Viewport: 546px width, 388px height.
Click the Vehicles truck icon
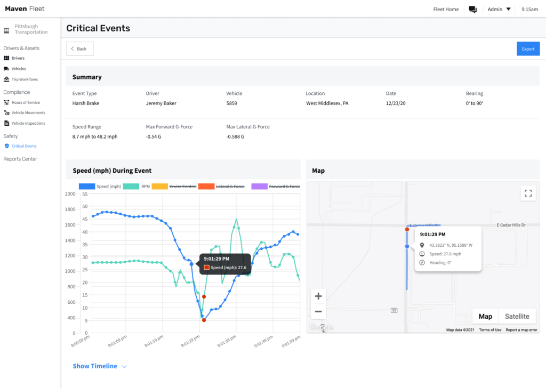click(x=6, y=69)
